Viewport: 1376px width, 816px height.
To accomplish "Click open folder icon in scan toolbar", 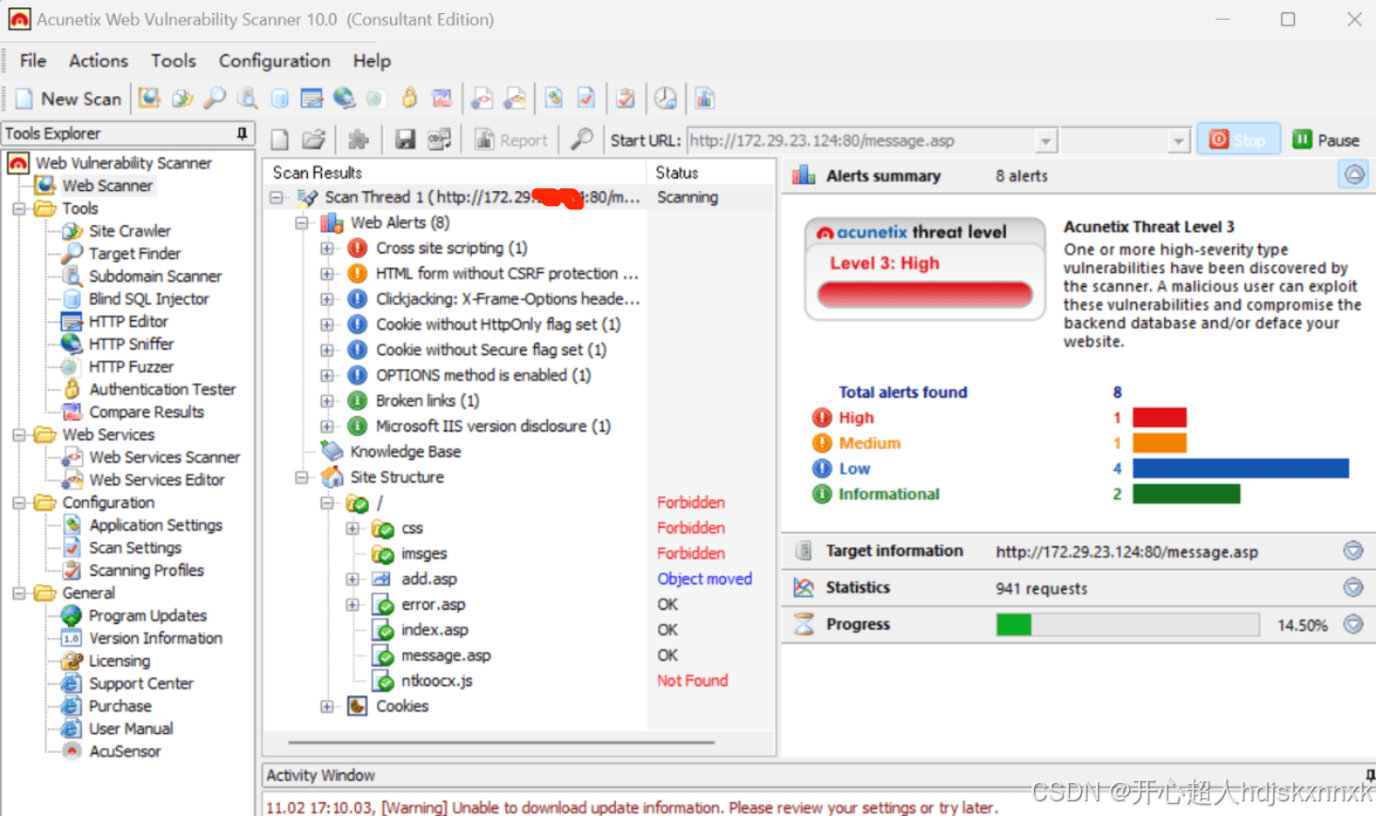I will click(314, 140).
